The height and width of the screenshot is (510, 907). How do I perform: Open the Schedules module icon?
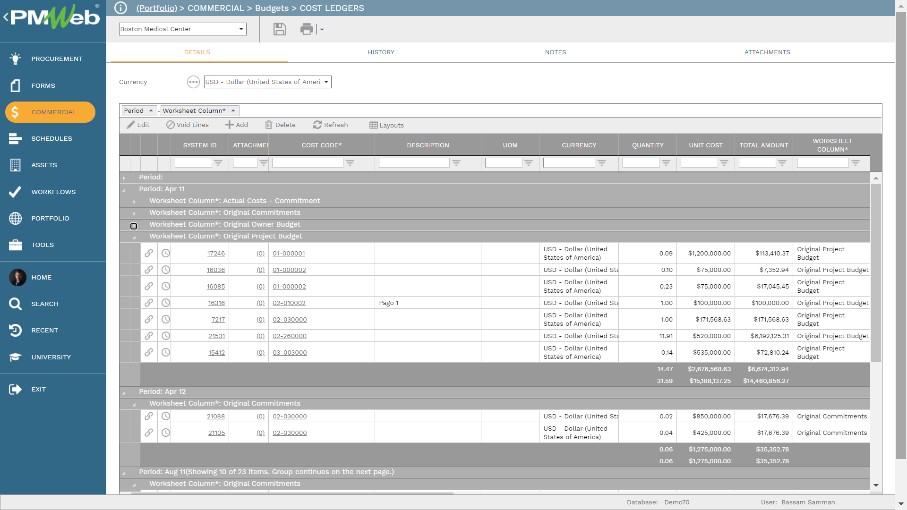[x=15, y=138]
